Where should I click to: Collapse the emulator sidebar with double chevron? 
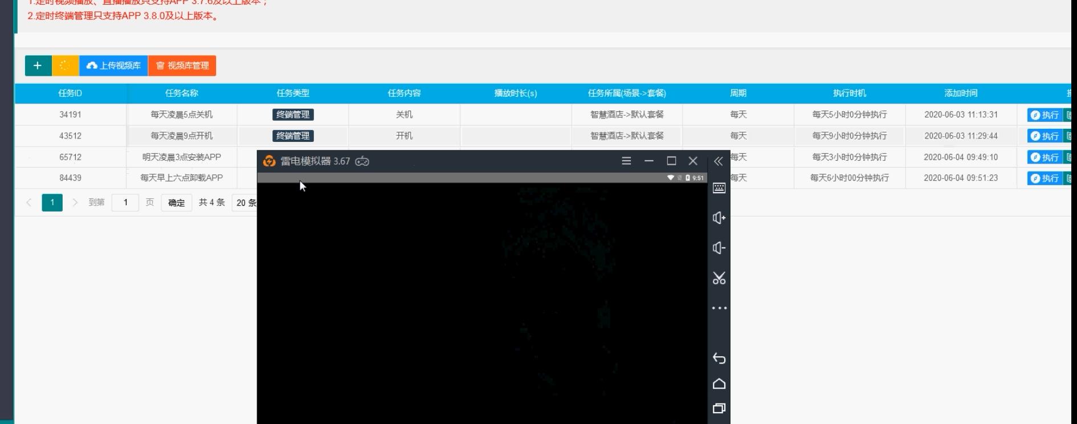tap(718, 161)
